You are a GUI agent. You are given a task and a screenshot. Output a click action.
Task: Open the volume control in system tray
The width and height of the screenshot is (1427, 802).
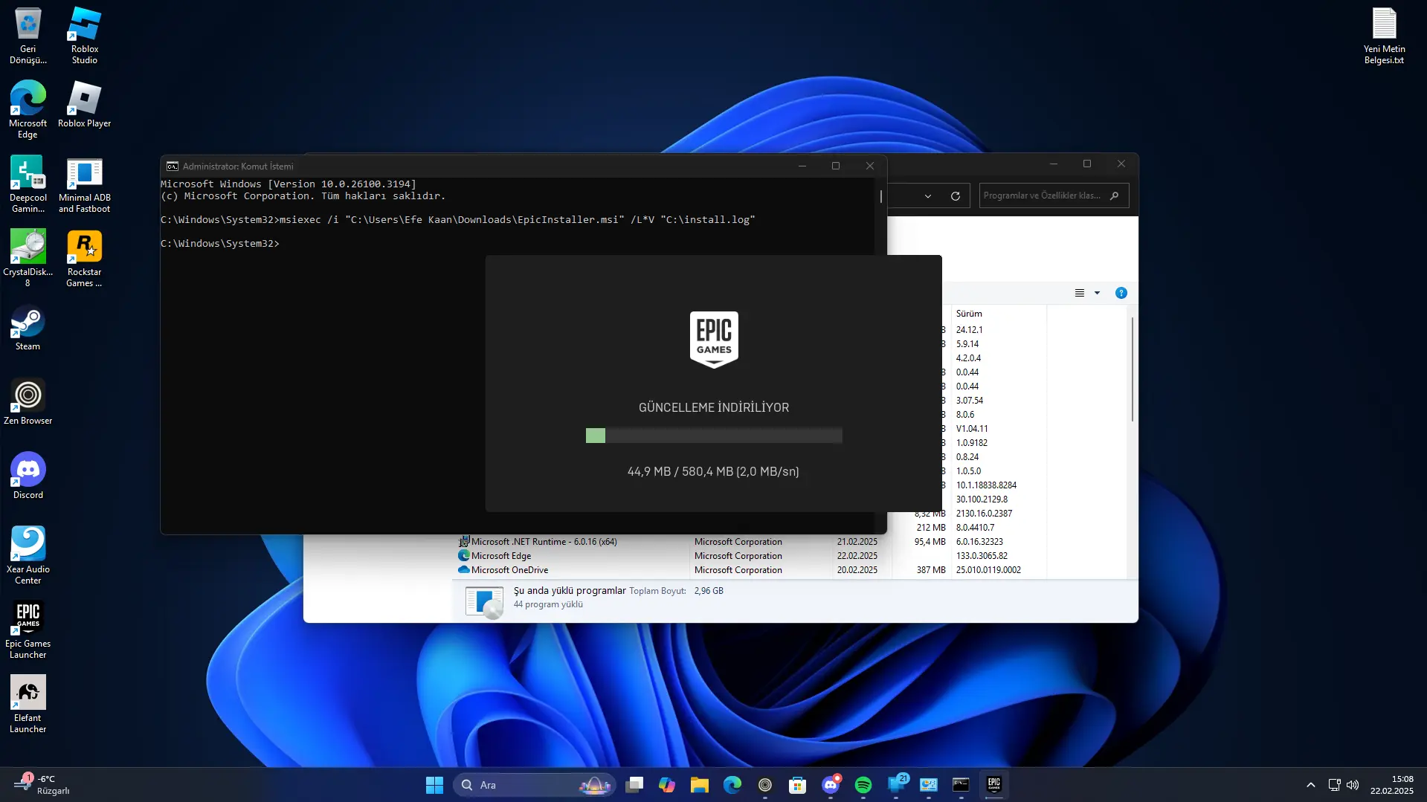pos(1353,785)
